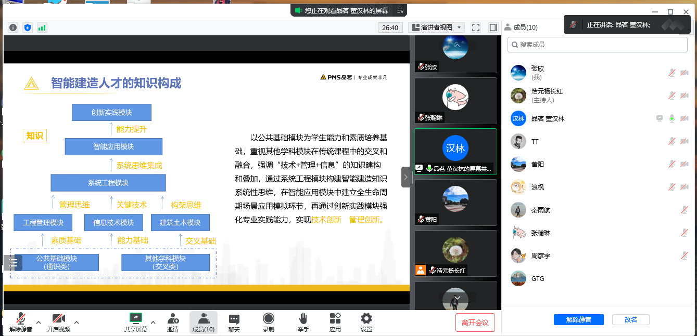Open the 邀请 invite icon

click(173, 322)
